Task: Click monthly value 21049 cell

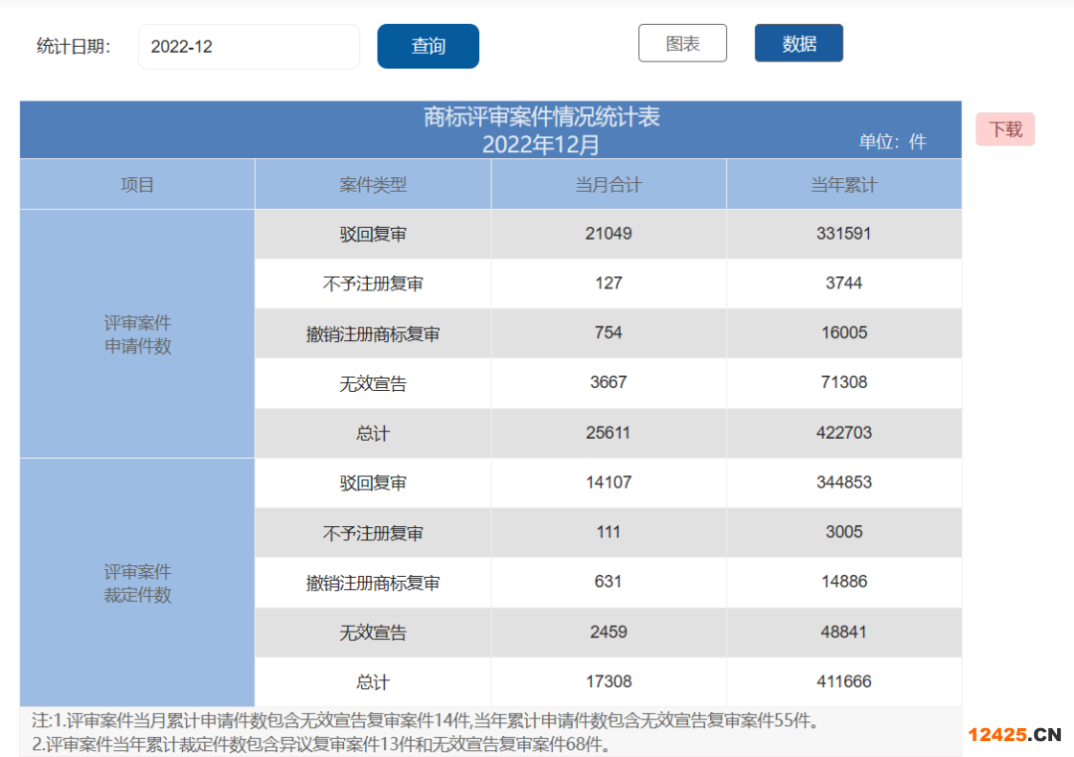Action: pyautogui.click(x=609, y=234)
